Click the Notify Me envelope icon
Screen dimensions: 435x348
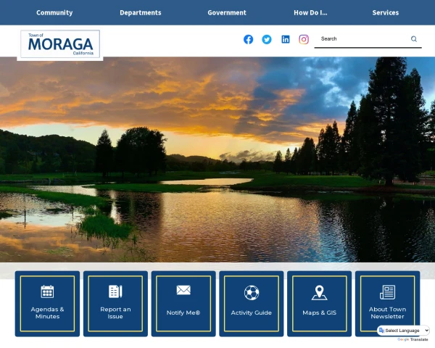pos(183,290)
